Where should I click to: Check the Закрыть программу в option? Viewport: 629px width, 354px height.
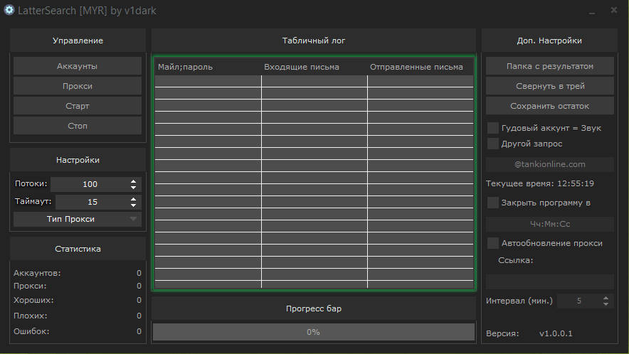coord(492,203)
